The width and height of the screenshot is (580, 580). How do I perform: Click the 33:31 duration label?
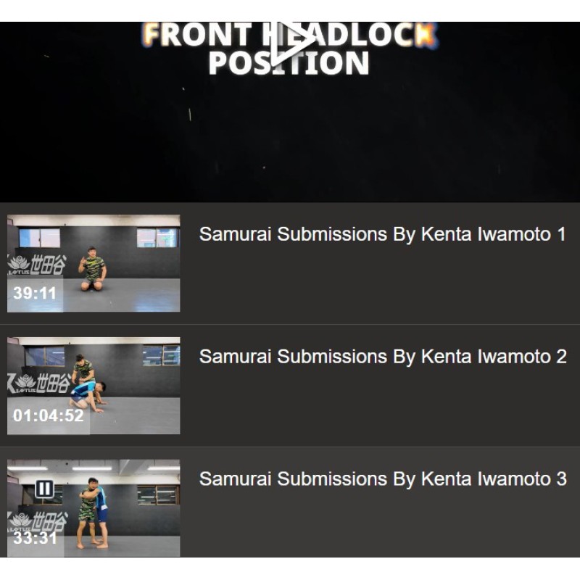coord(35,538)
